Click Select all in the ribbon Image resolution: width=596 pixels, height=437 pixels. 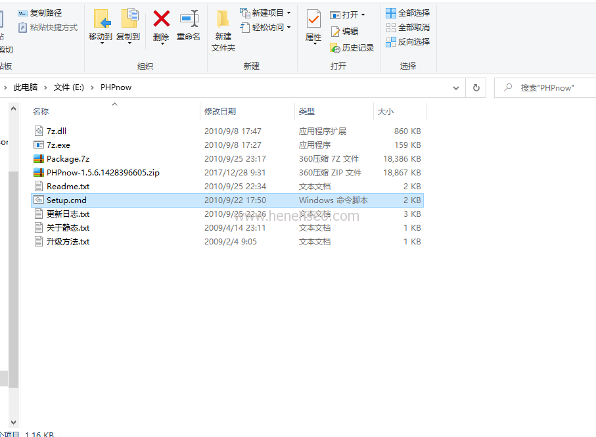[408, 13]
